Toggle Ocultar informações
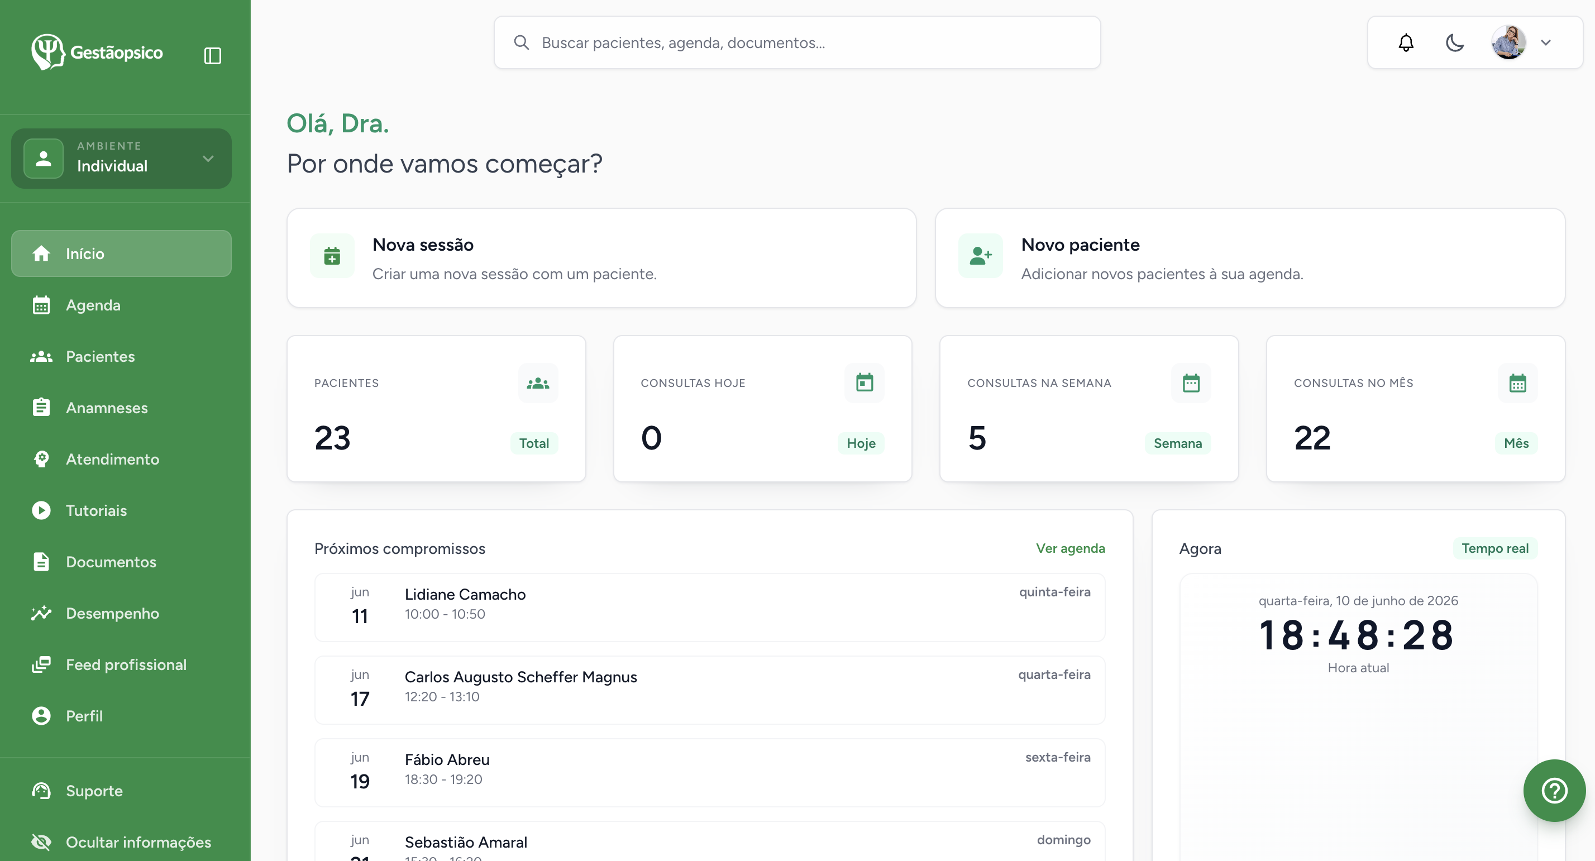This screenshot has height=861, width=1595. (x=121, y=843)
